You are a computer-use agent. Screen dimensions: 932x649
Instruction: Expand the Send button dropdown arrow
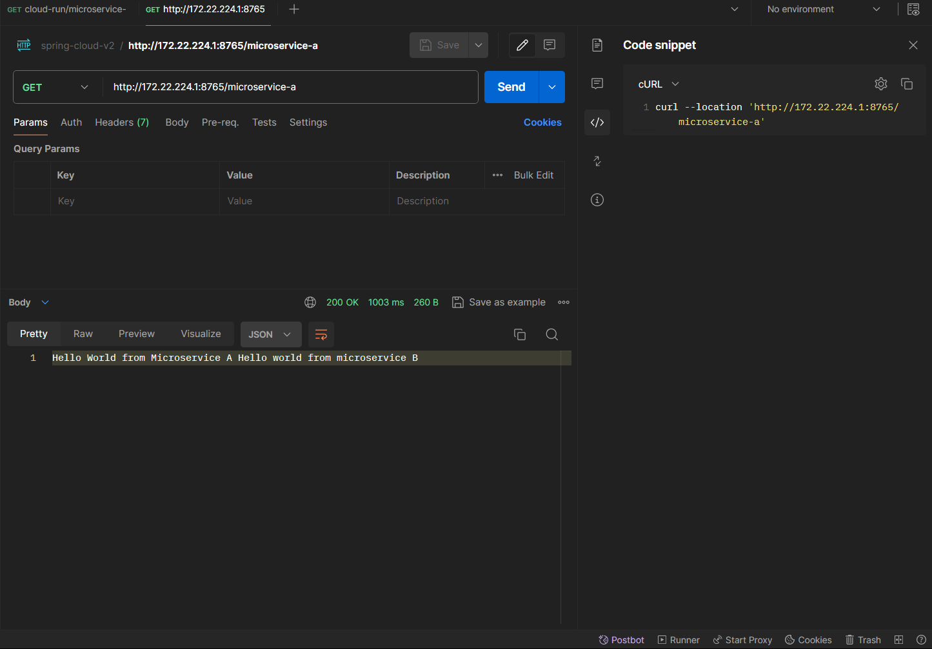click(552, 87)
